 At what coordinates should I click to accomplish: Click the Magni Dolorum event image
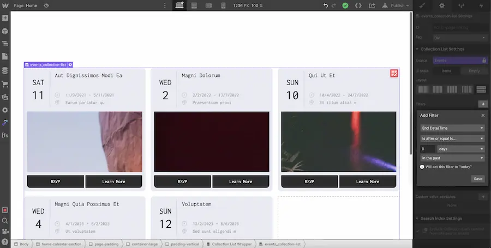pyautogui.click(x=212, y=142)
